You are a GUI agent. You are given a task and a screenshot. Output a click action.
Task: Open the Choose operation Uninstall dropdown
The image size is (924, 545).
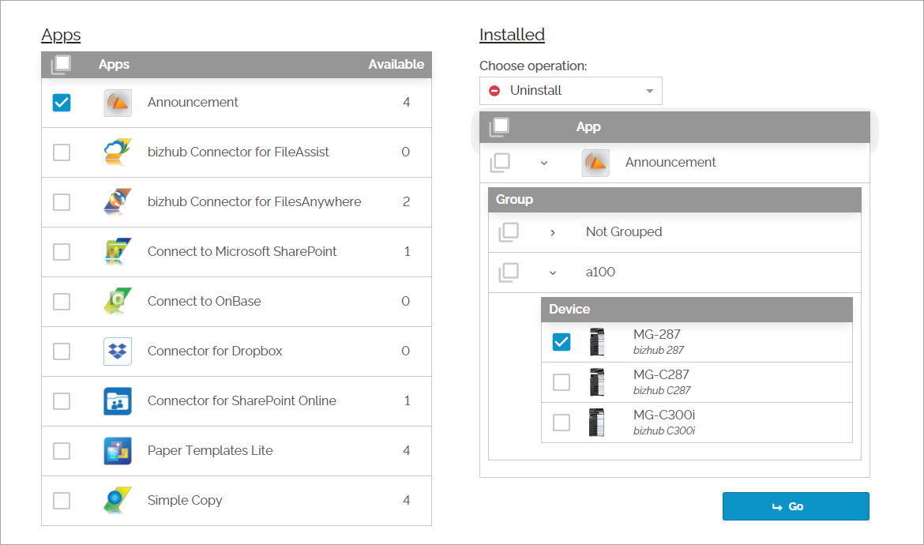click(570, 91)
